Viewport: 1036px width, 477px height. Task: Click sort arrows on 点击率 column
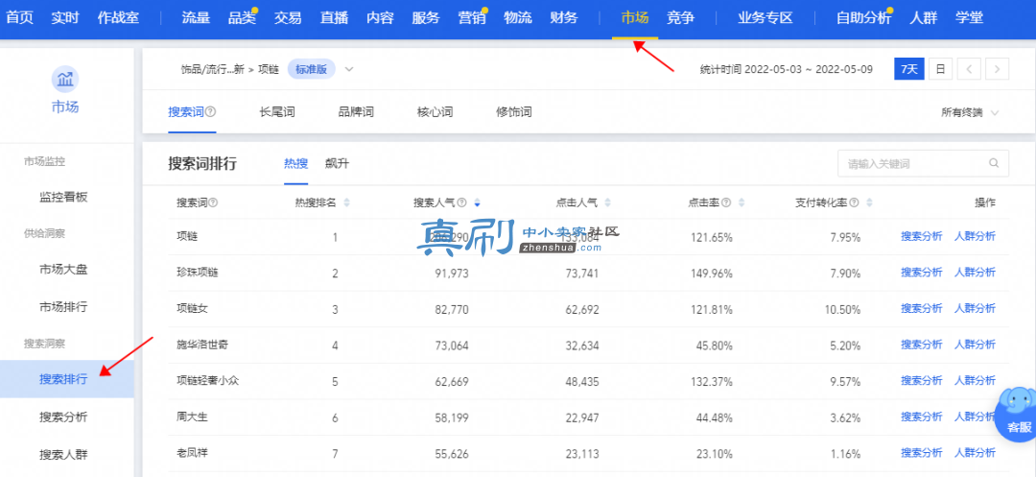point(742,203)
